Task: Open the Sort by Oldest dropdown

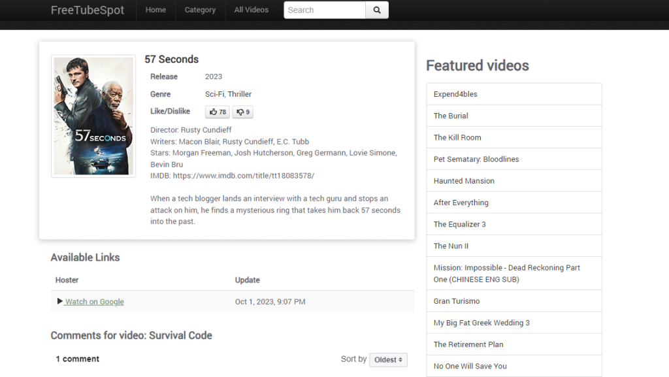Action: point(388,359)
